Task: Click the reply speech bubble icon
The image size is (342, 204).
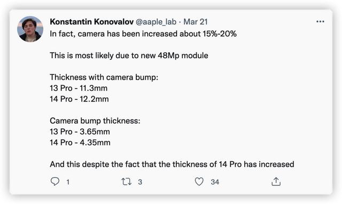Action: point(55,182)
